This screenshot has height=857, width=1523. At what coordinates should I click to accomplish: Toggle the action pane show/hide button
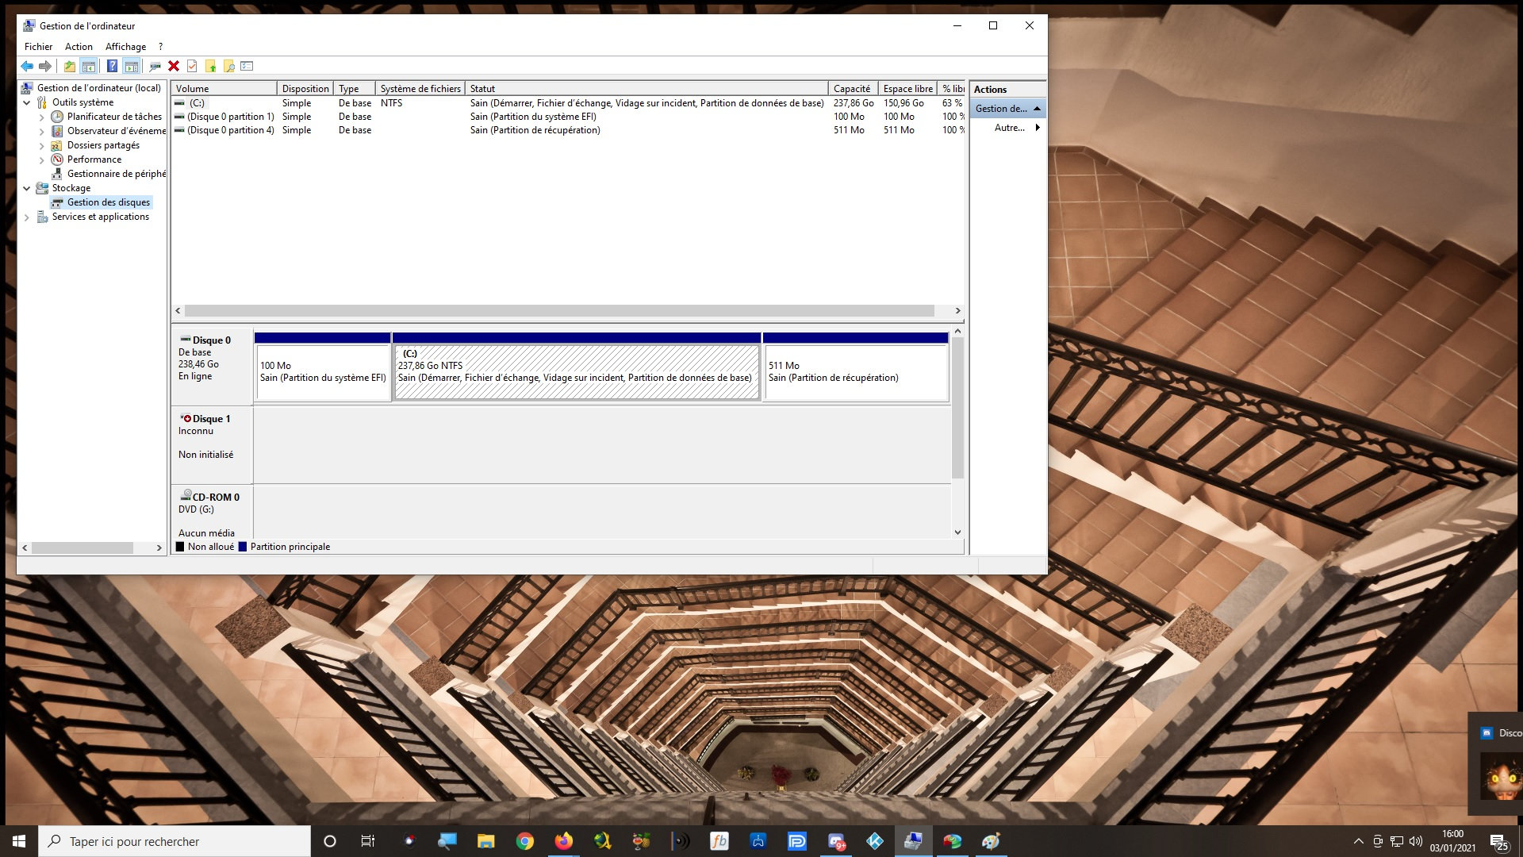pyautogui.click(x=132, y=67)
